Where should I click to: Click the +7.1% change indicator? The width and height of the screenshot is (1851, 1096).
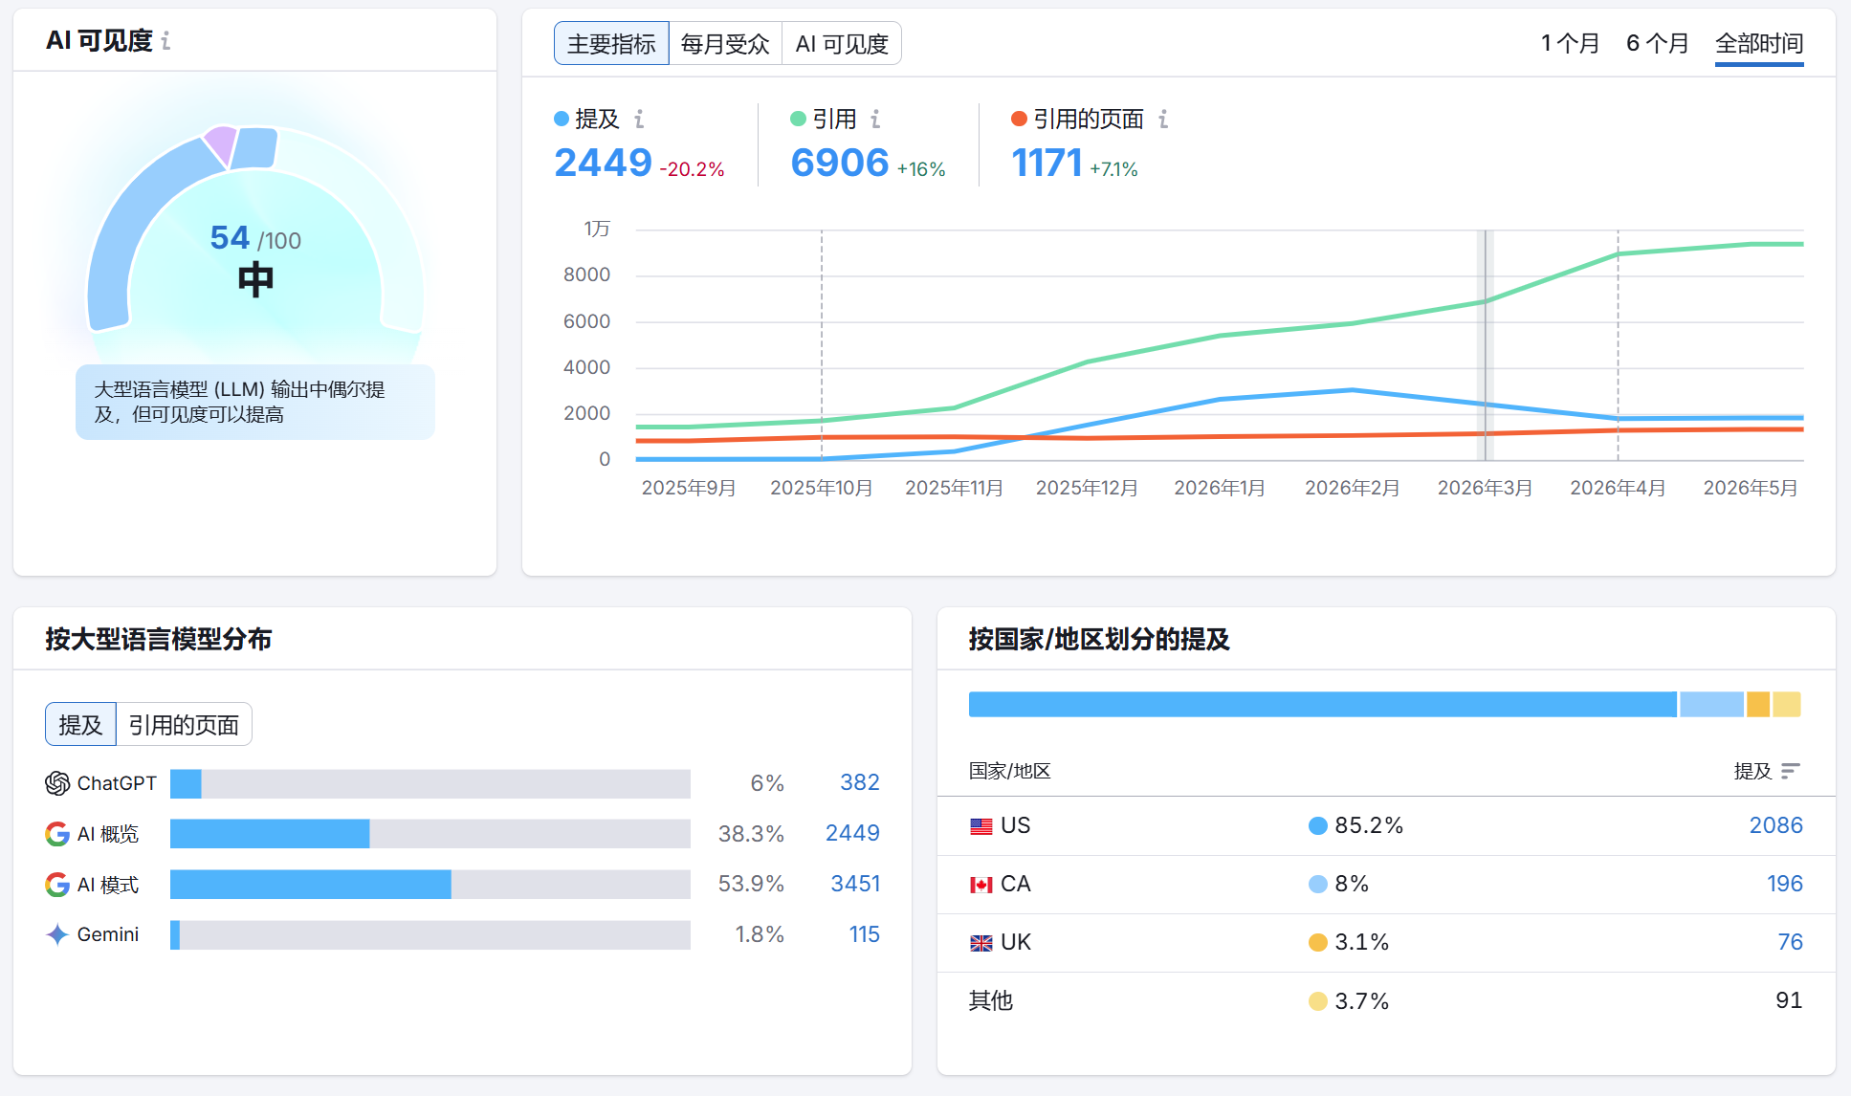[x=1113, y=169]
